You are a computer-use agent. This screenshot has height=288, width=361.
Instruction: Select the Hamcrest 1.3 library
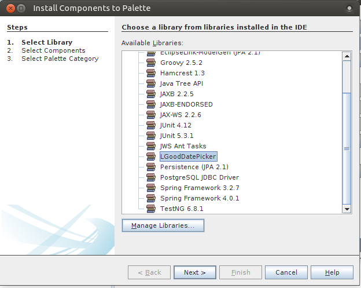click(182, 73)
